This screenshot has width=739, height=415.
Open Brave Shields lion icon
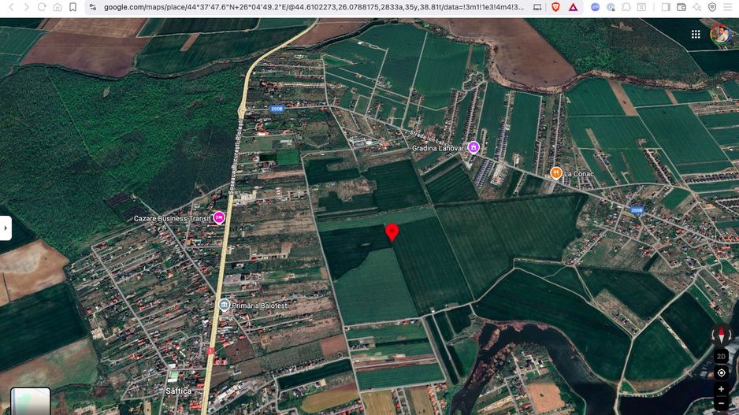(x=555, y=7)
